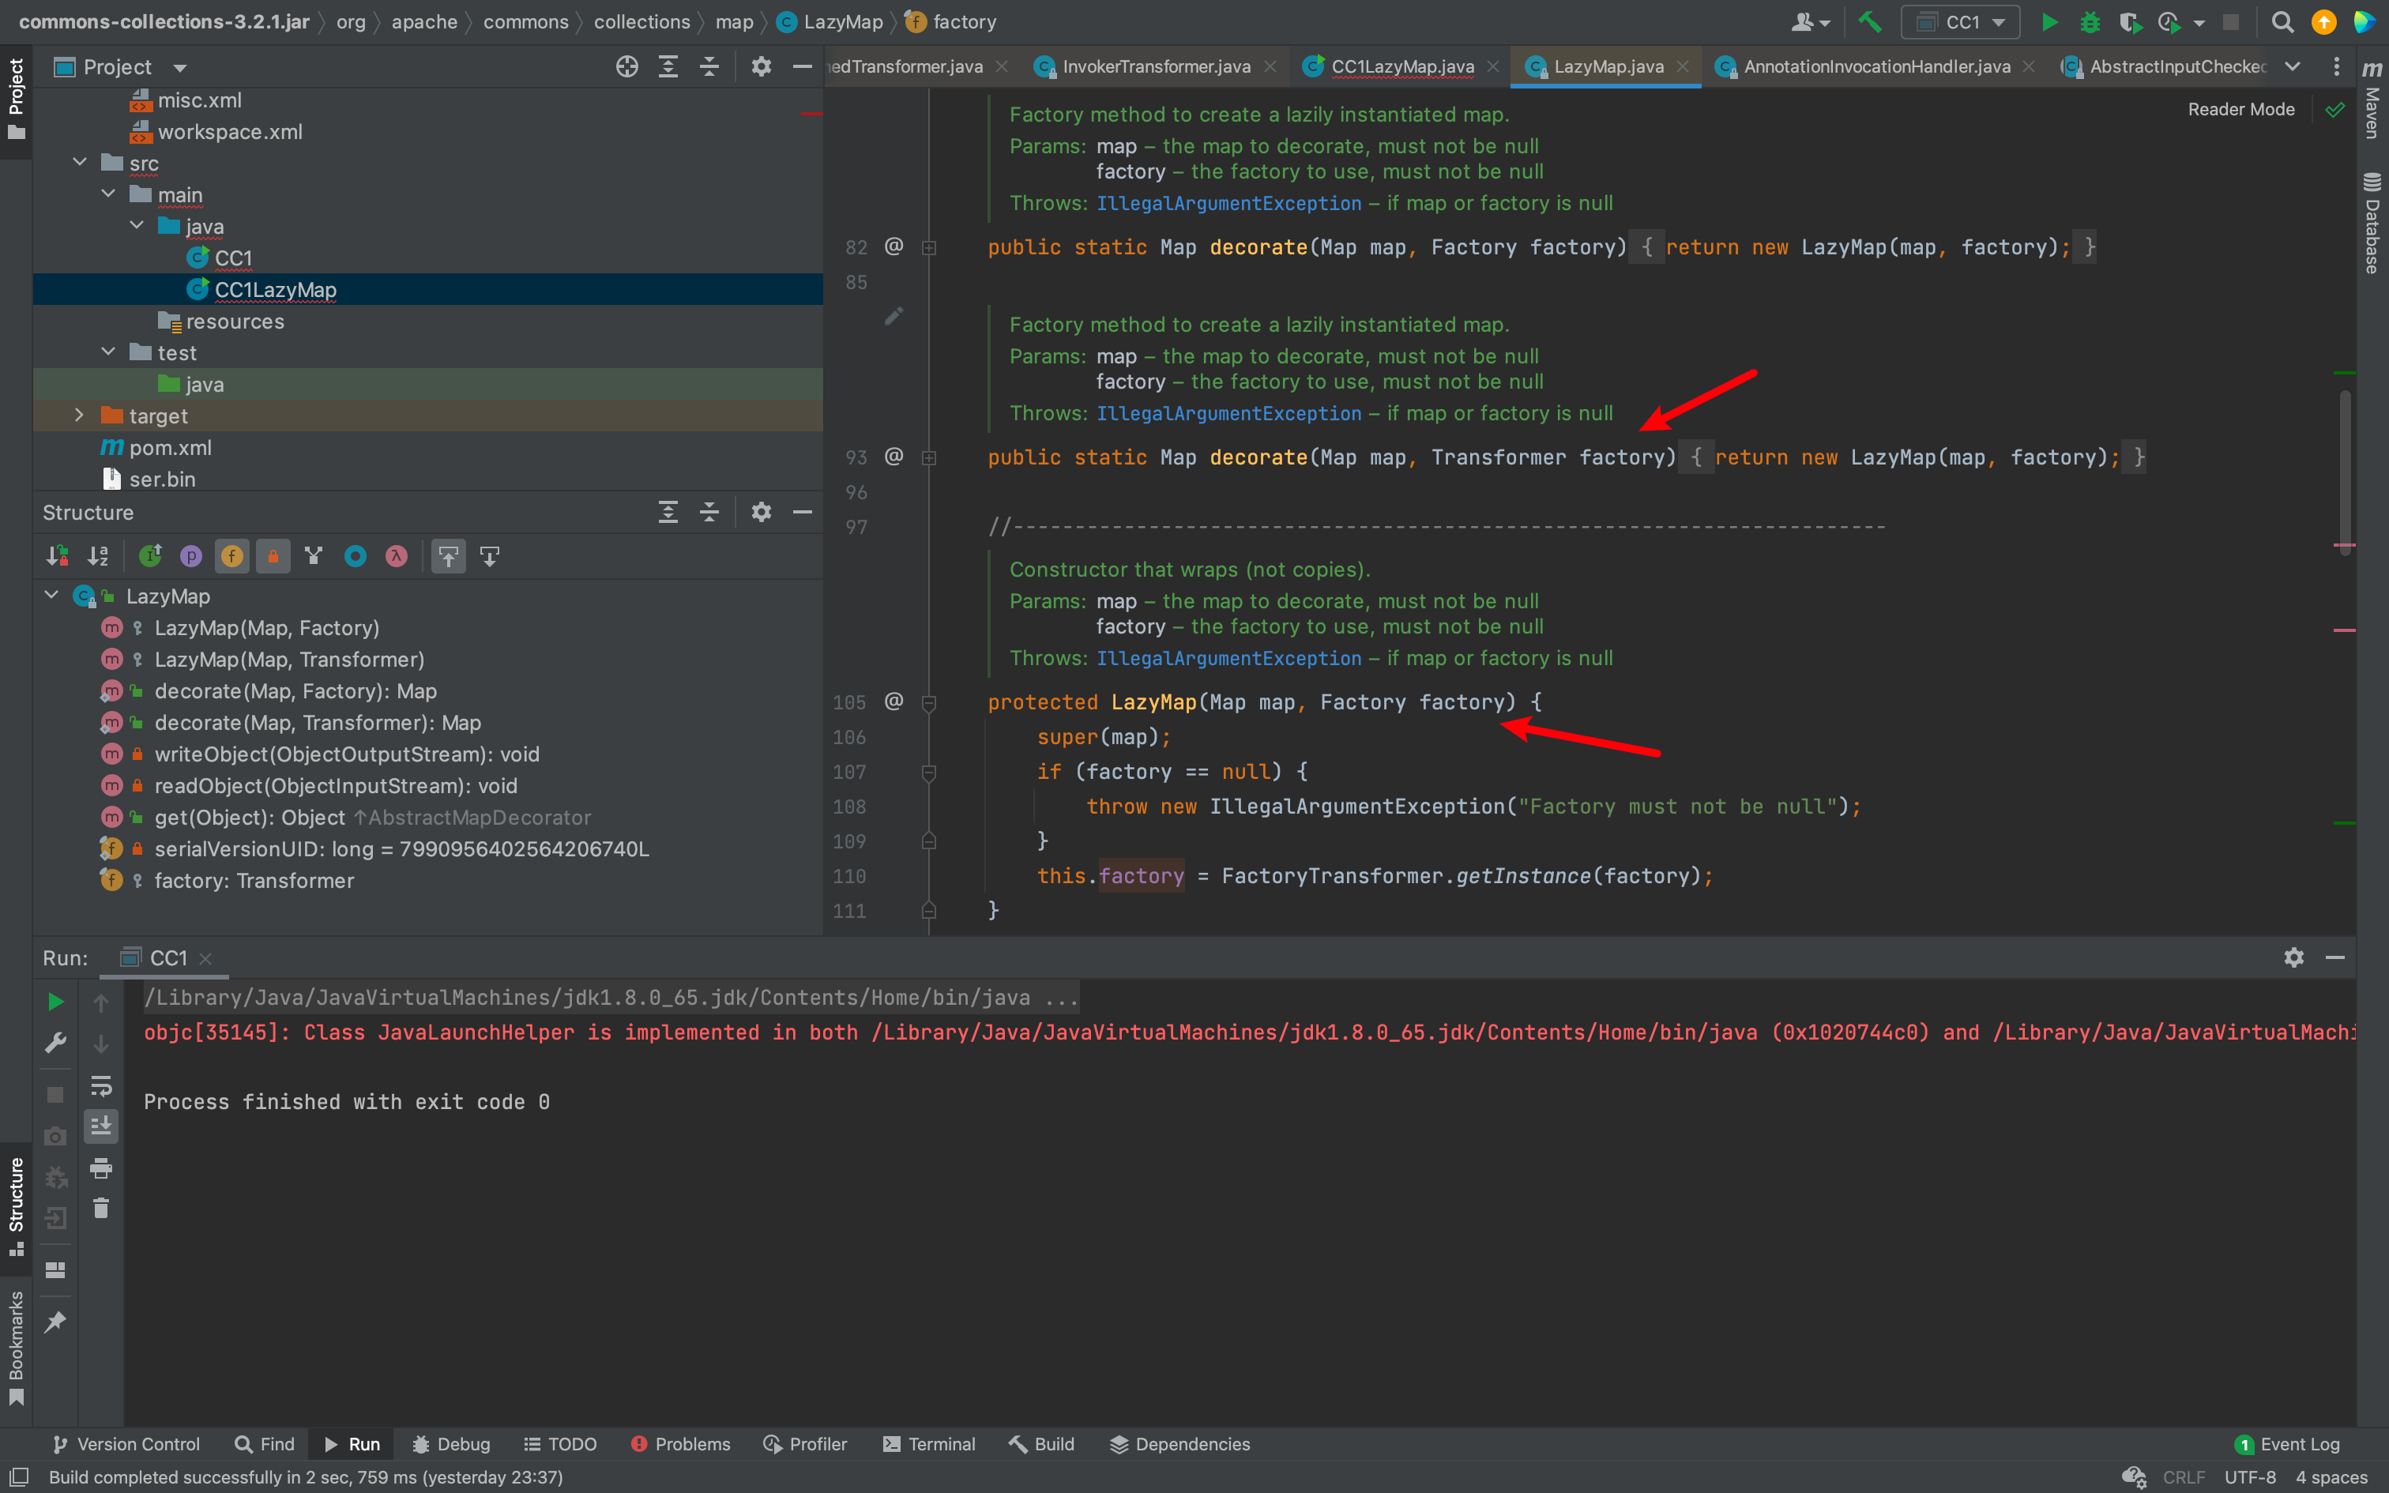Unfold the decorate(Map, Transformer) method on line 93
Screen dimensions: 2389x1493
929,457
